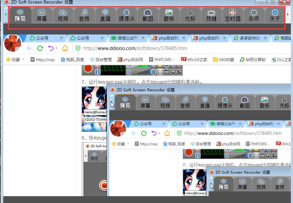The image size is (293, 203).
Task: Select the 屏幕 tab in the nested settings window
Action: click(145, 102)
